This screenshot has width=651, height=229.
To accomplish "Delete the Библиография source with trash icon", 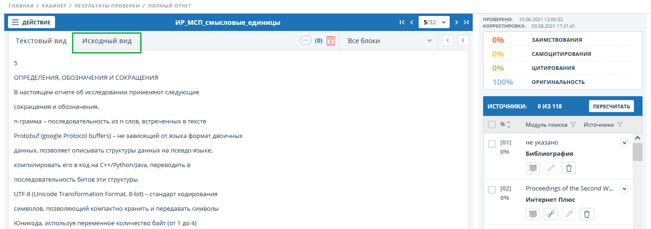I will (569, 168).
